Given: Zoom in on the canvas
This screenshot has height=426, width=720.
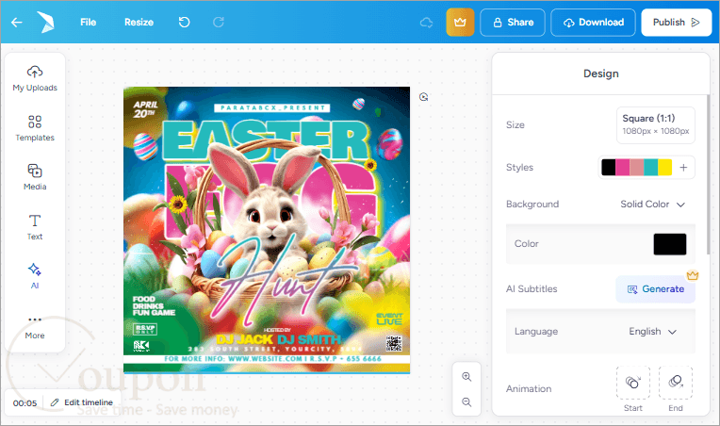Looking at the screenshot, I should click(x=466, y=377).
